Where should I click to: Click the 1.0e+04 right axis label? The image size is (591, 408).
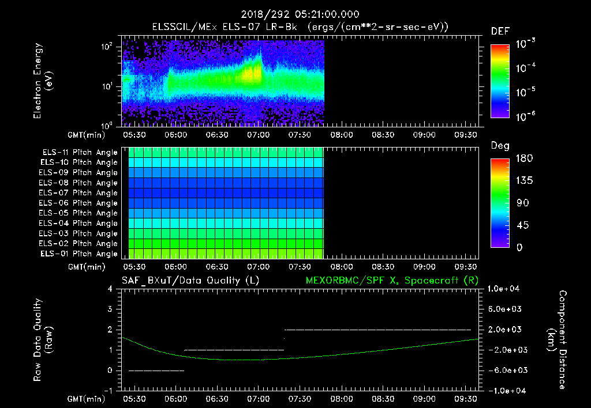coord(503,289)
